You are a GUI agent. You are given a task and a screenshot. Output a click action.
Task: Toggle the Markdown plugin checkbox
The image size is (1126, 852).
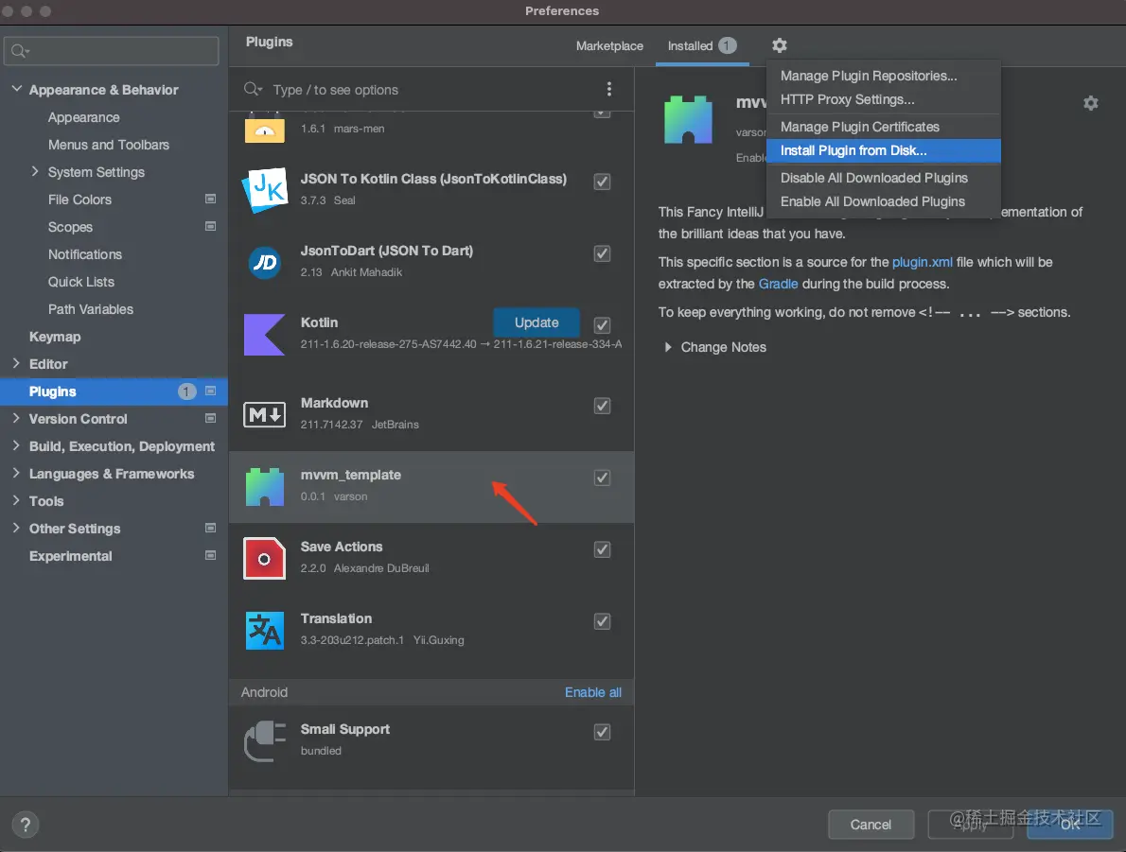[x=602, y=406]
